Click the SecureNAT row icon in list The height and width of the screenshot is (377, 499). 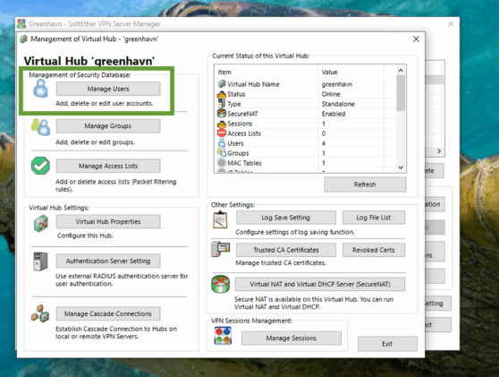(x=222, y=114)
